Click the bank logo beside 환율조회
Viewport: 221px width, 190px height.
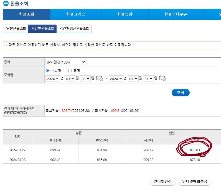(x=6, y=4)
